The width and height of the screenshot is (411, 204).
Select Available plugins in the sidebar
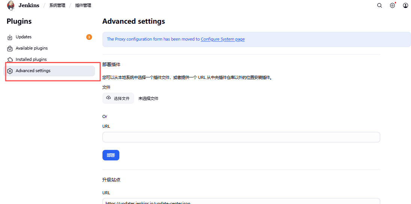pos(50,48)
